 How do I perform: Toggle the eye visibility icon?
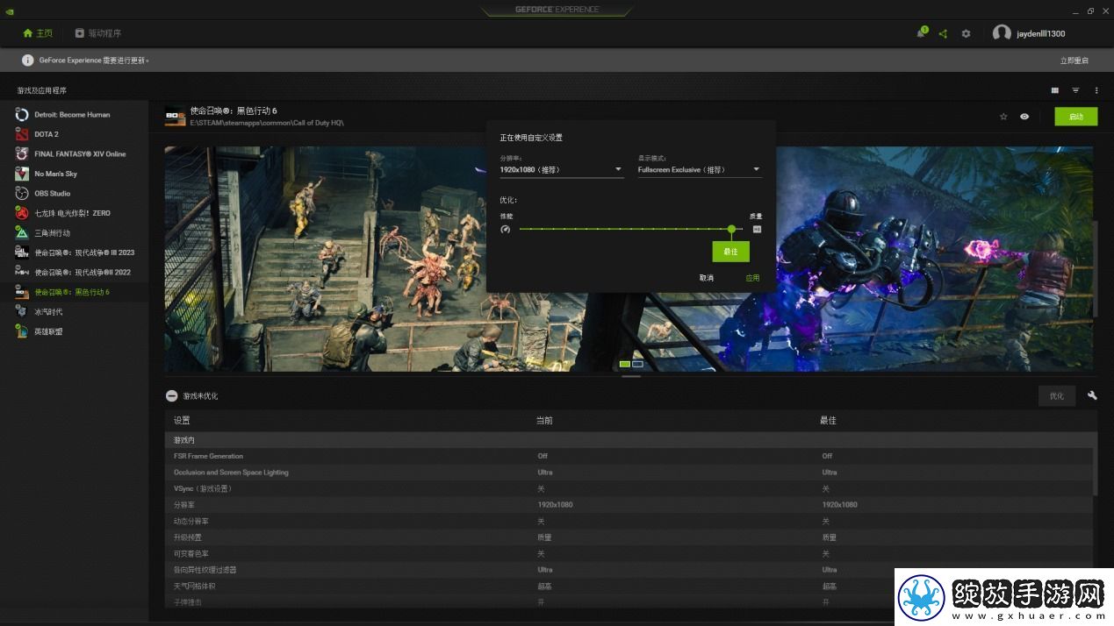point(1024,117)
